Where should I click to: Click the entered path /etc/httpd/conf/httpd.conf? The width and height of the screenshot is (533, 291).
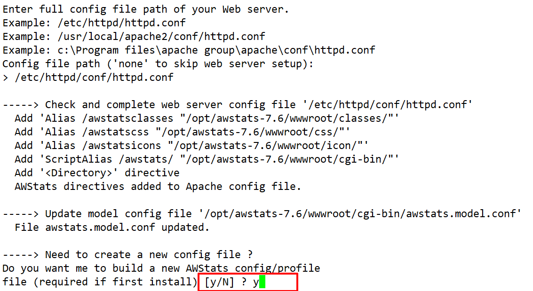tap(94, 77)
